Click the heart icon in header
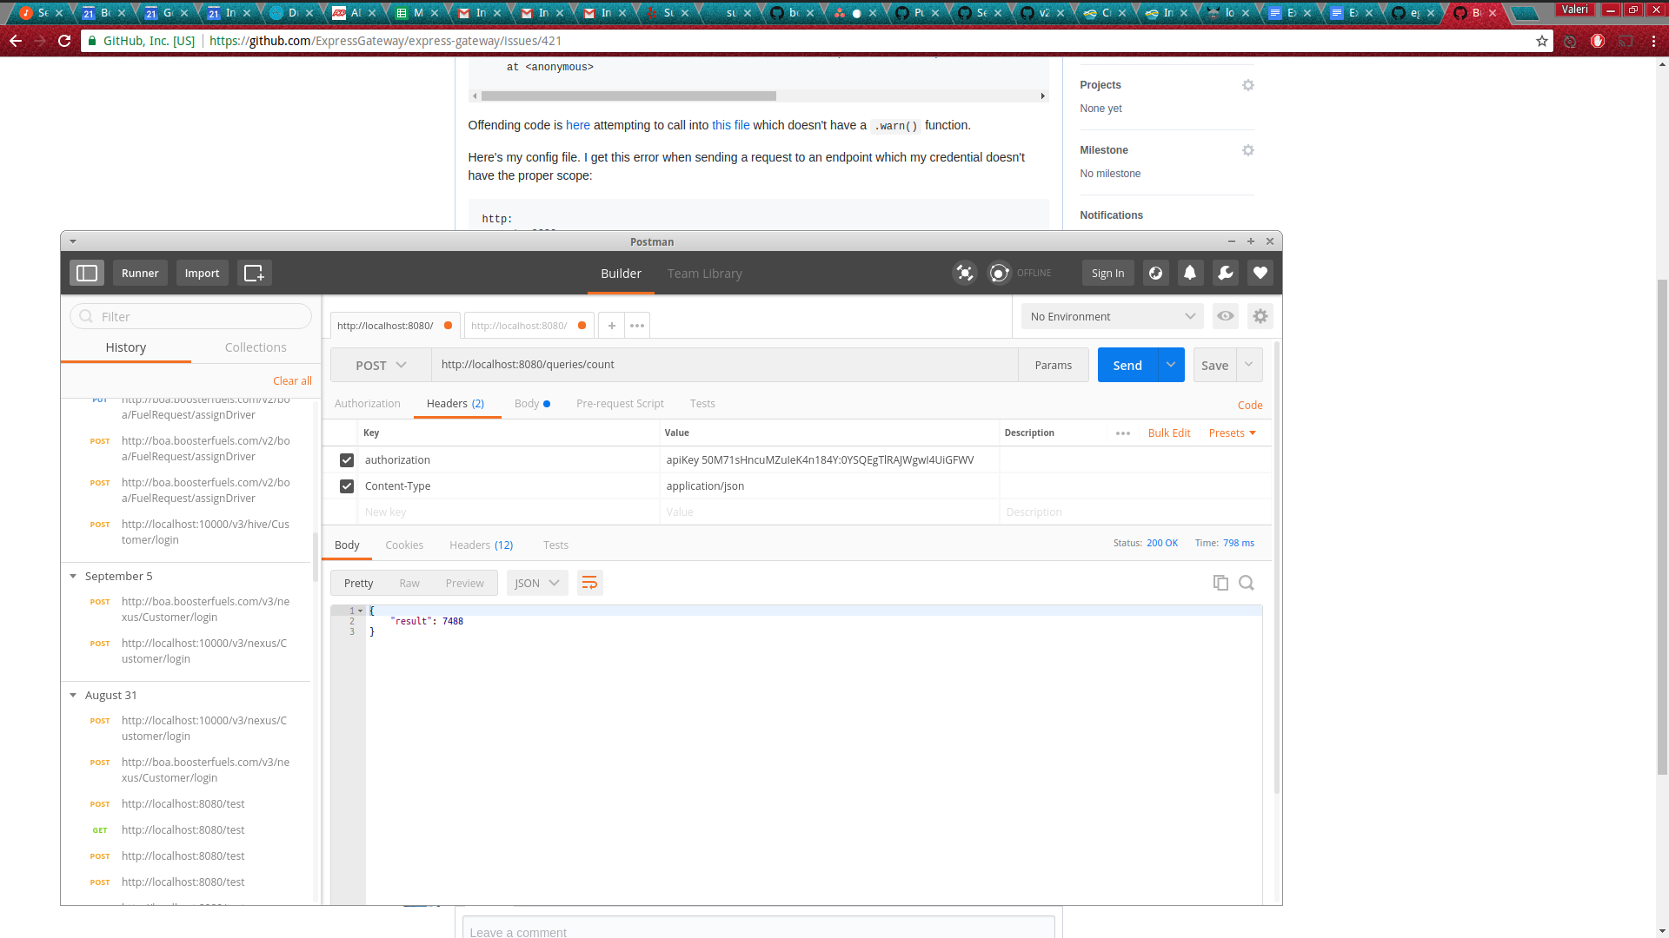This screenshot has height=938, width=1669. [x=1260, y=273]
